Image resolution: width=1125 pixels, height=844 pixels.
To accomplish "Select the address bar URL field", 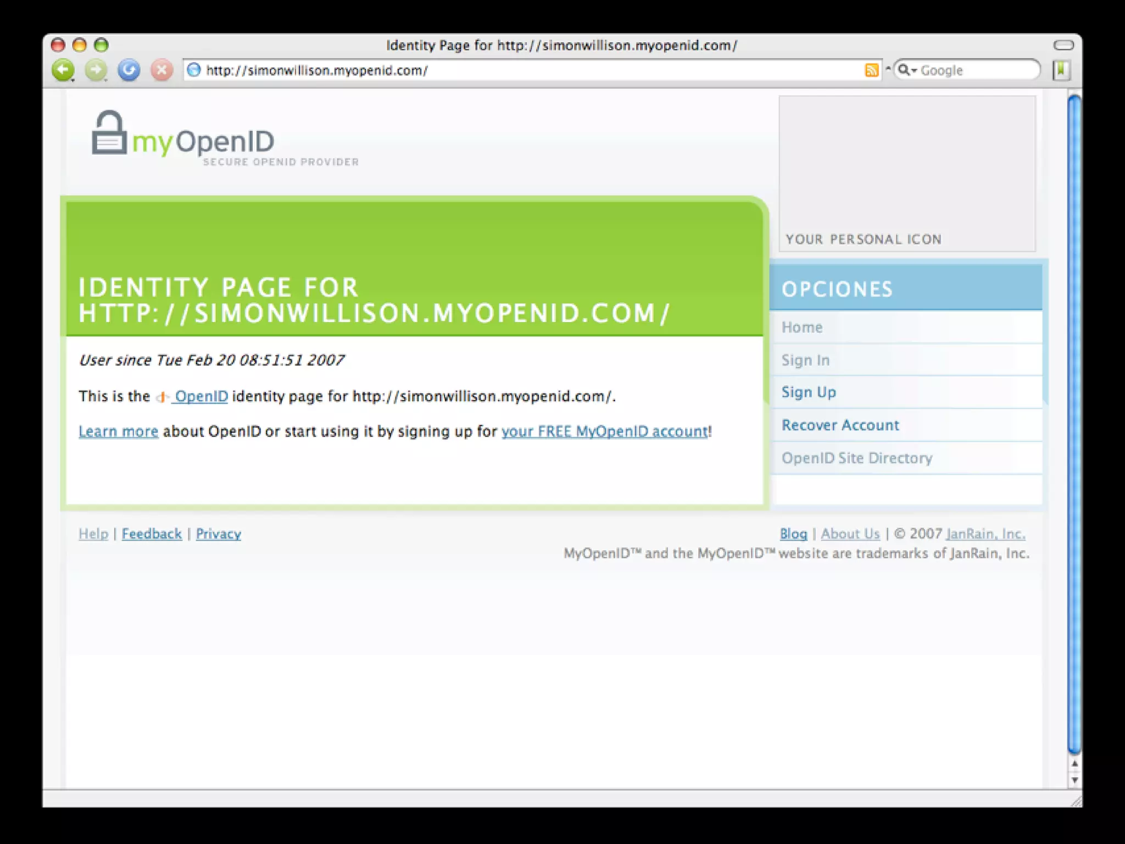I will pos(532,70).
